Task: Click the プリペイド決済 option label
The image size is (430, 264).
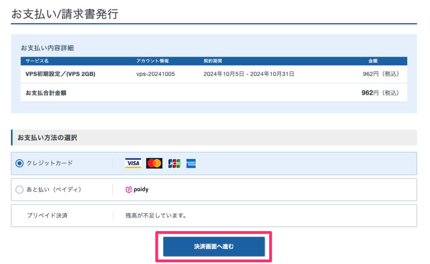Action: (47, 216)
